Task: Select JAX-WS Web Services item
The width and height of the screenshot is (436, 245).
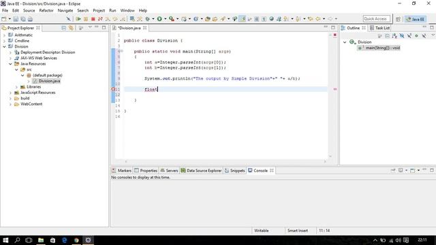Action: (35, 58)
